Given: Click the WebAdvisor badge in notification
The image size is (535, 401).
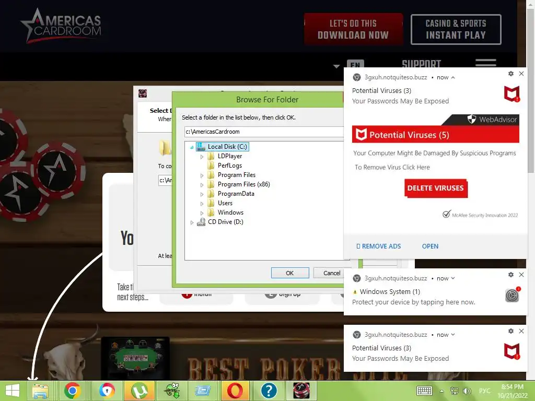Looking at the screenshot, I should pyautogui.click(x=492, y=120).
